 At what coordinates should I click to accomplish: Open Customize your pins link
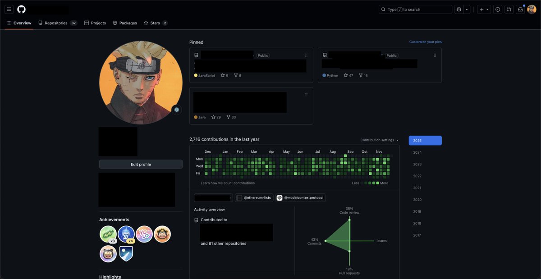tap(426, 42)
